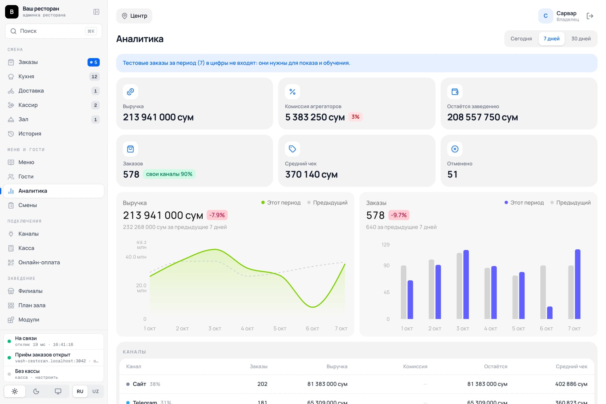Click настроить under Без кассы

[x=46, y=377]
